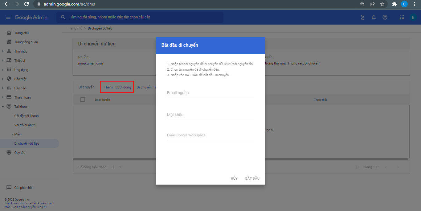Bookmark this page with star icon
Viewport: 421px width, 211px height.
pos(382,4)
